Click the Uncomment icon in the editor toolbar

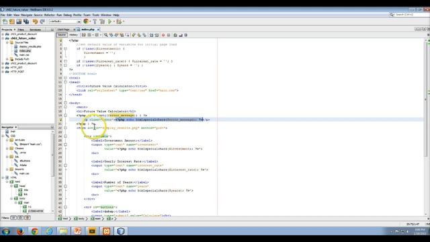(x=181, y=35)
